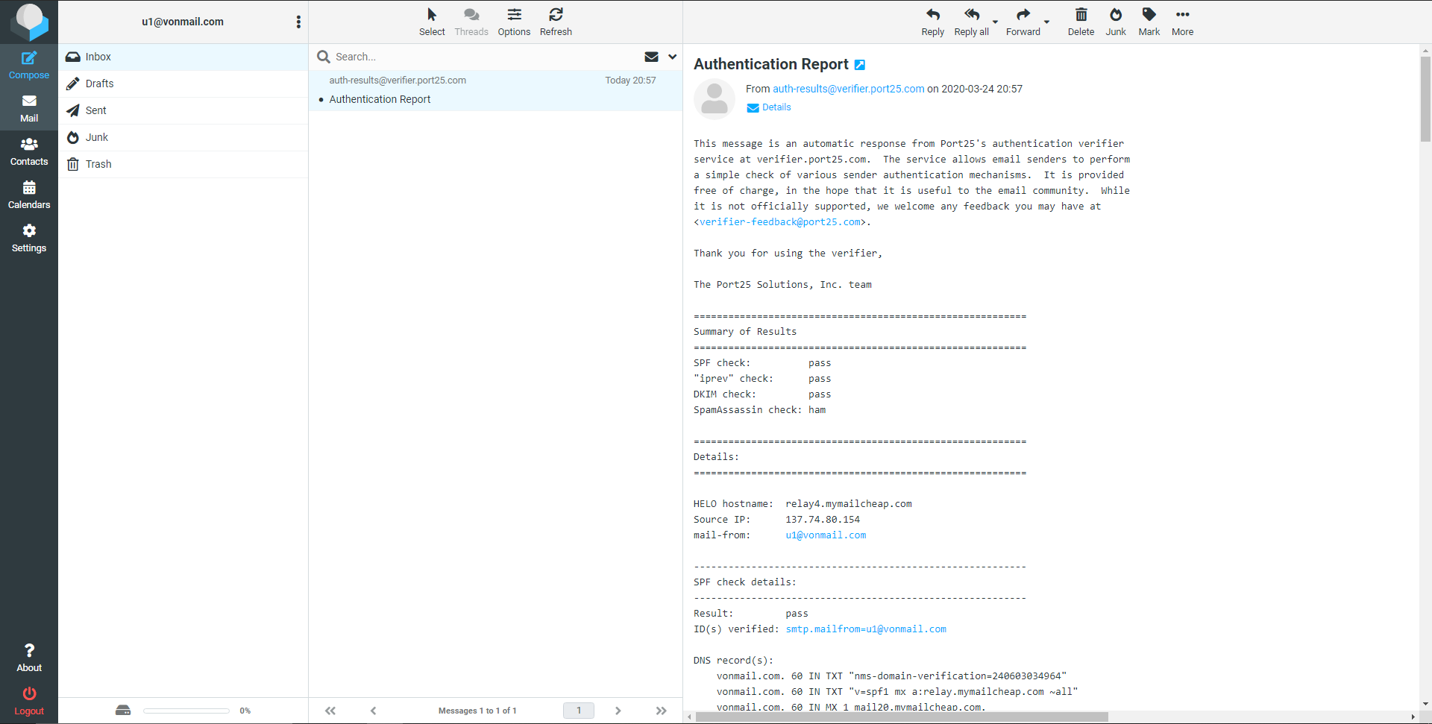Click the 'Messages 1 to 1 of 1' text
Viewport: 1432px width, 724px height.
[x=477, y=711]
